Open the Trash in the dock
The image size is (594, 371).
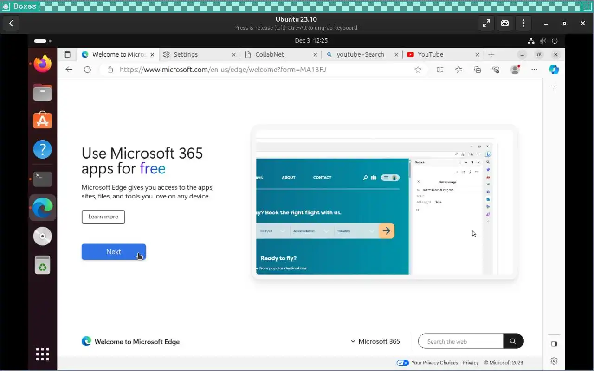tap(42, 265)
